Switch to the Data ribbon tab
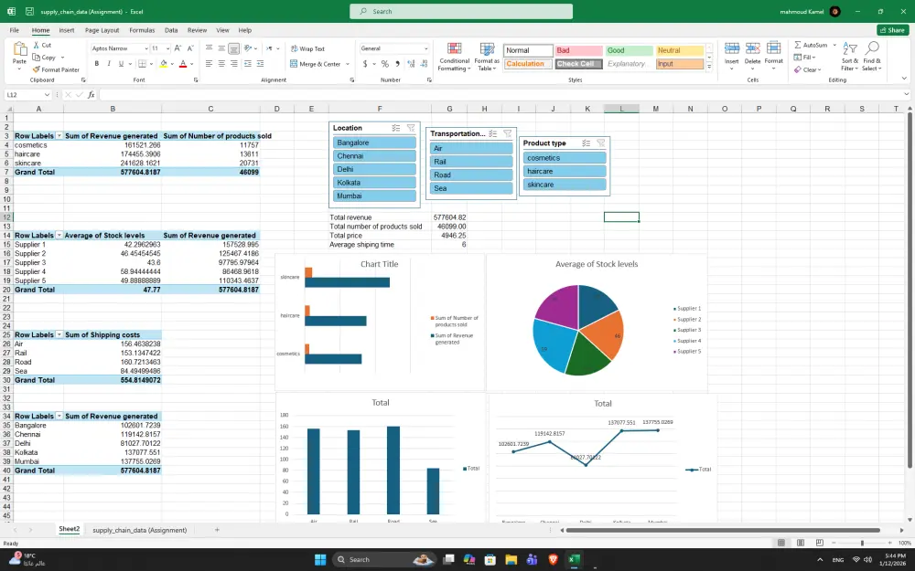Image resolution: width=915 pixels, height=571 pixels. click(x=170, y=29)
